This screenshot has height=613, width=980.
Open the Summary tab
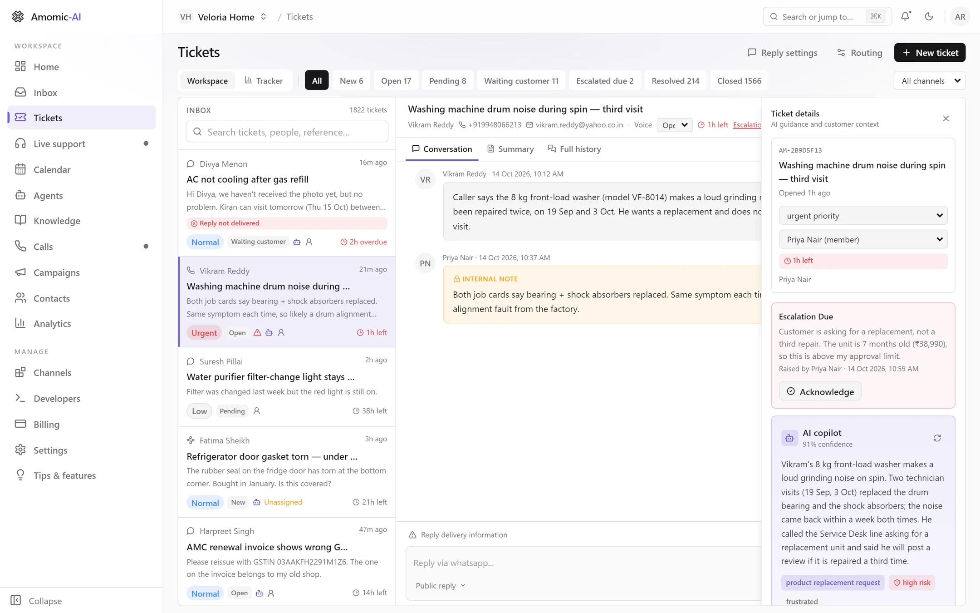[510, 149]
